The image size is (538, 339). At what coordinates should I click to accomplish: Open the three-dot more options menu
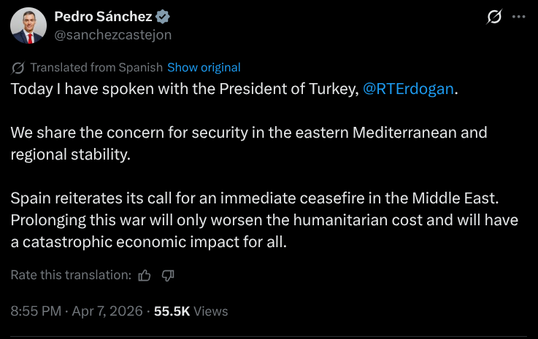(x=518, y=16)
